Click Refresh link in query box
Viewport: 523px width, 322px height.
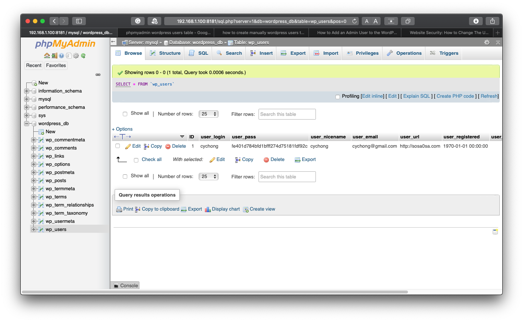point(489,96)
